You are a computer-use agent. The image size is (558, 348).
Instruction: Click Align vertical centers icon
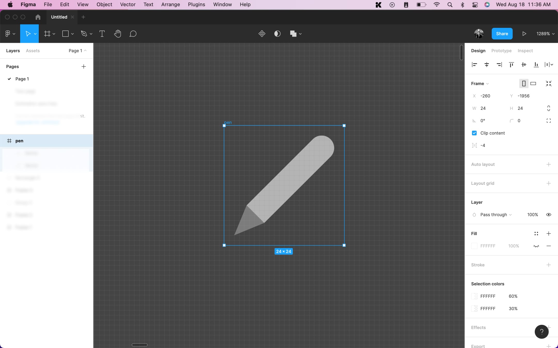(524, 65)
